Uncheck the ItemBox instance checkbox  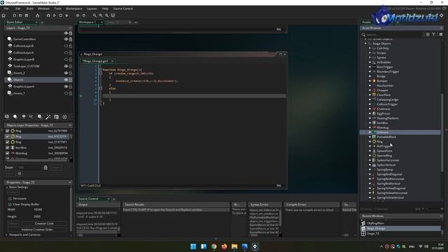pyautogui.click(x=8, y=148)
